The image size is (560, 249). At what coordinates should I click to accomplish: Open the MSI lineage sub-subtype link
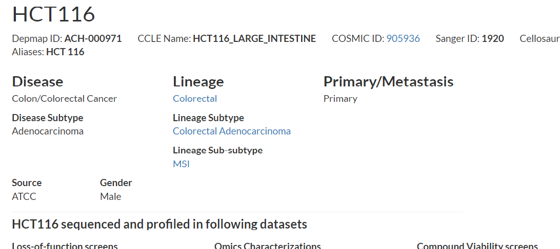click(181, 164)
